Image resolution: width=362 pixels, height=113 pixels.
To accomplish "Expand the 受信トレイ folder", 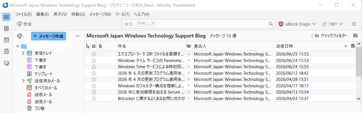I will click(23, 53).
